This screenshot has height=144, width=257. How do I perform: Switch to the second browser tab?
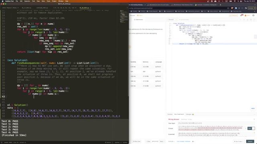click(158, 5)
